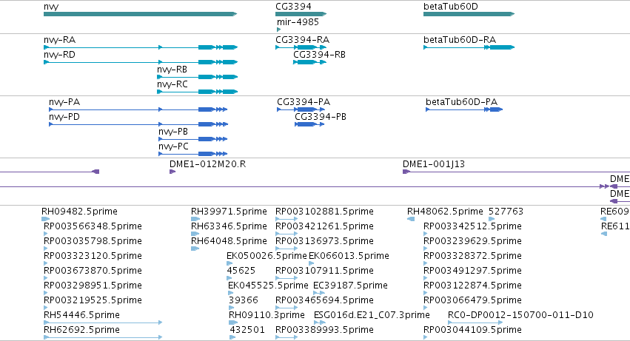Click RC0-DP0012-150700-011-D10 label
This screenshot has width=630, height=341.
[x=520, y=315]
